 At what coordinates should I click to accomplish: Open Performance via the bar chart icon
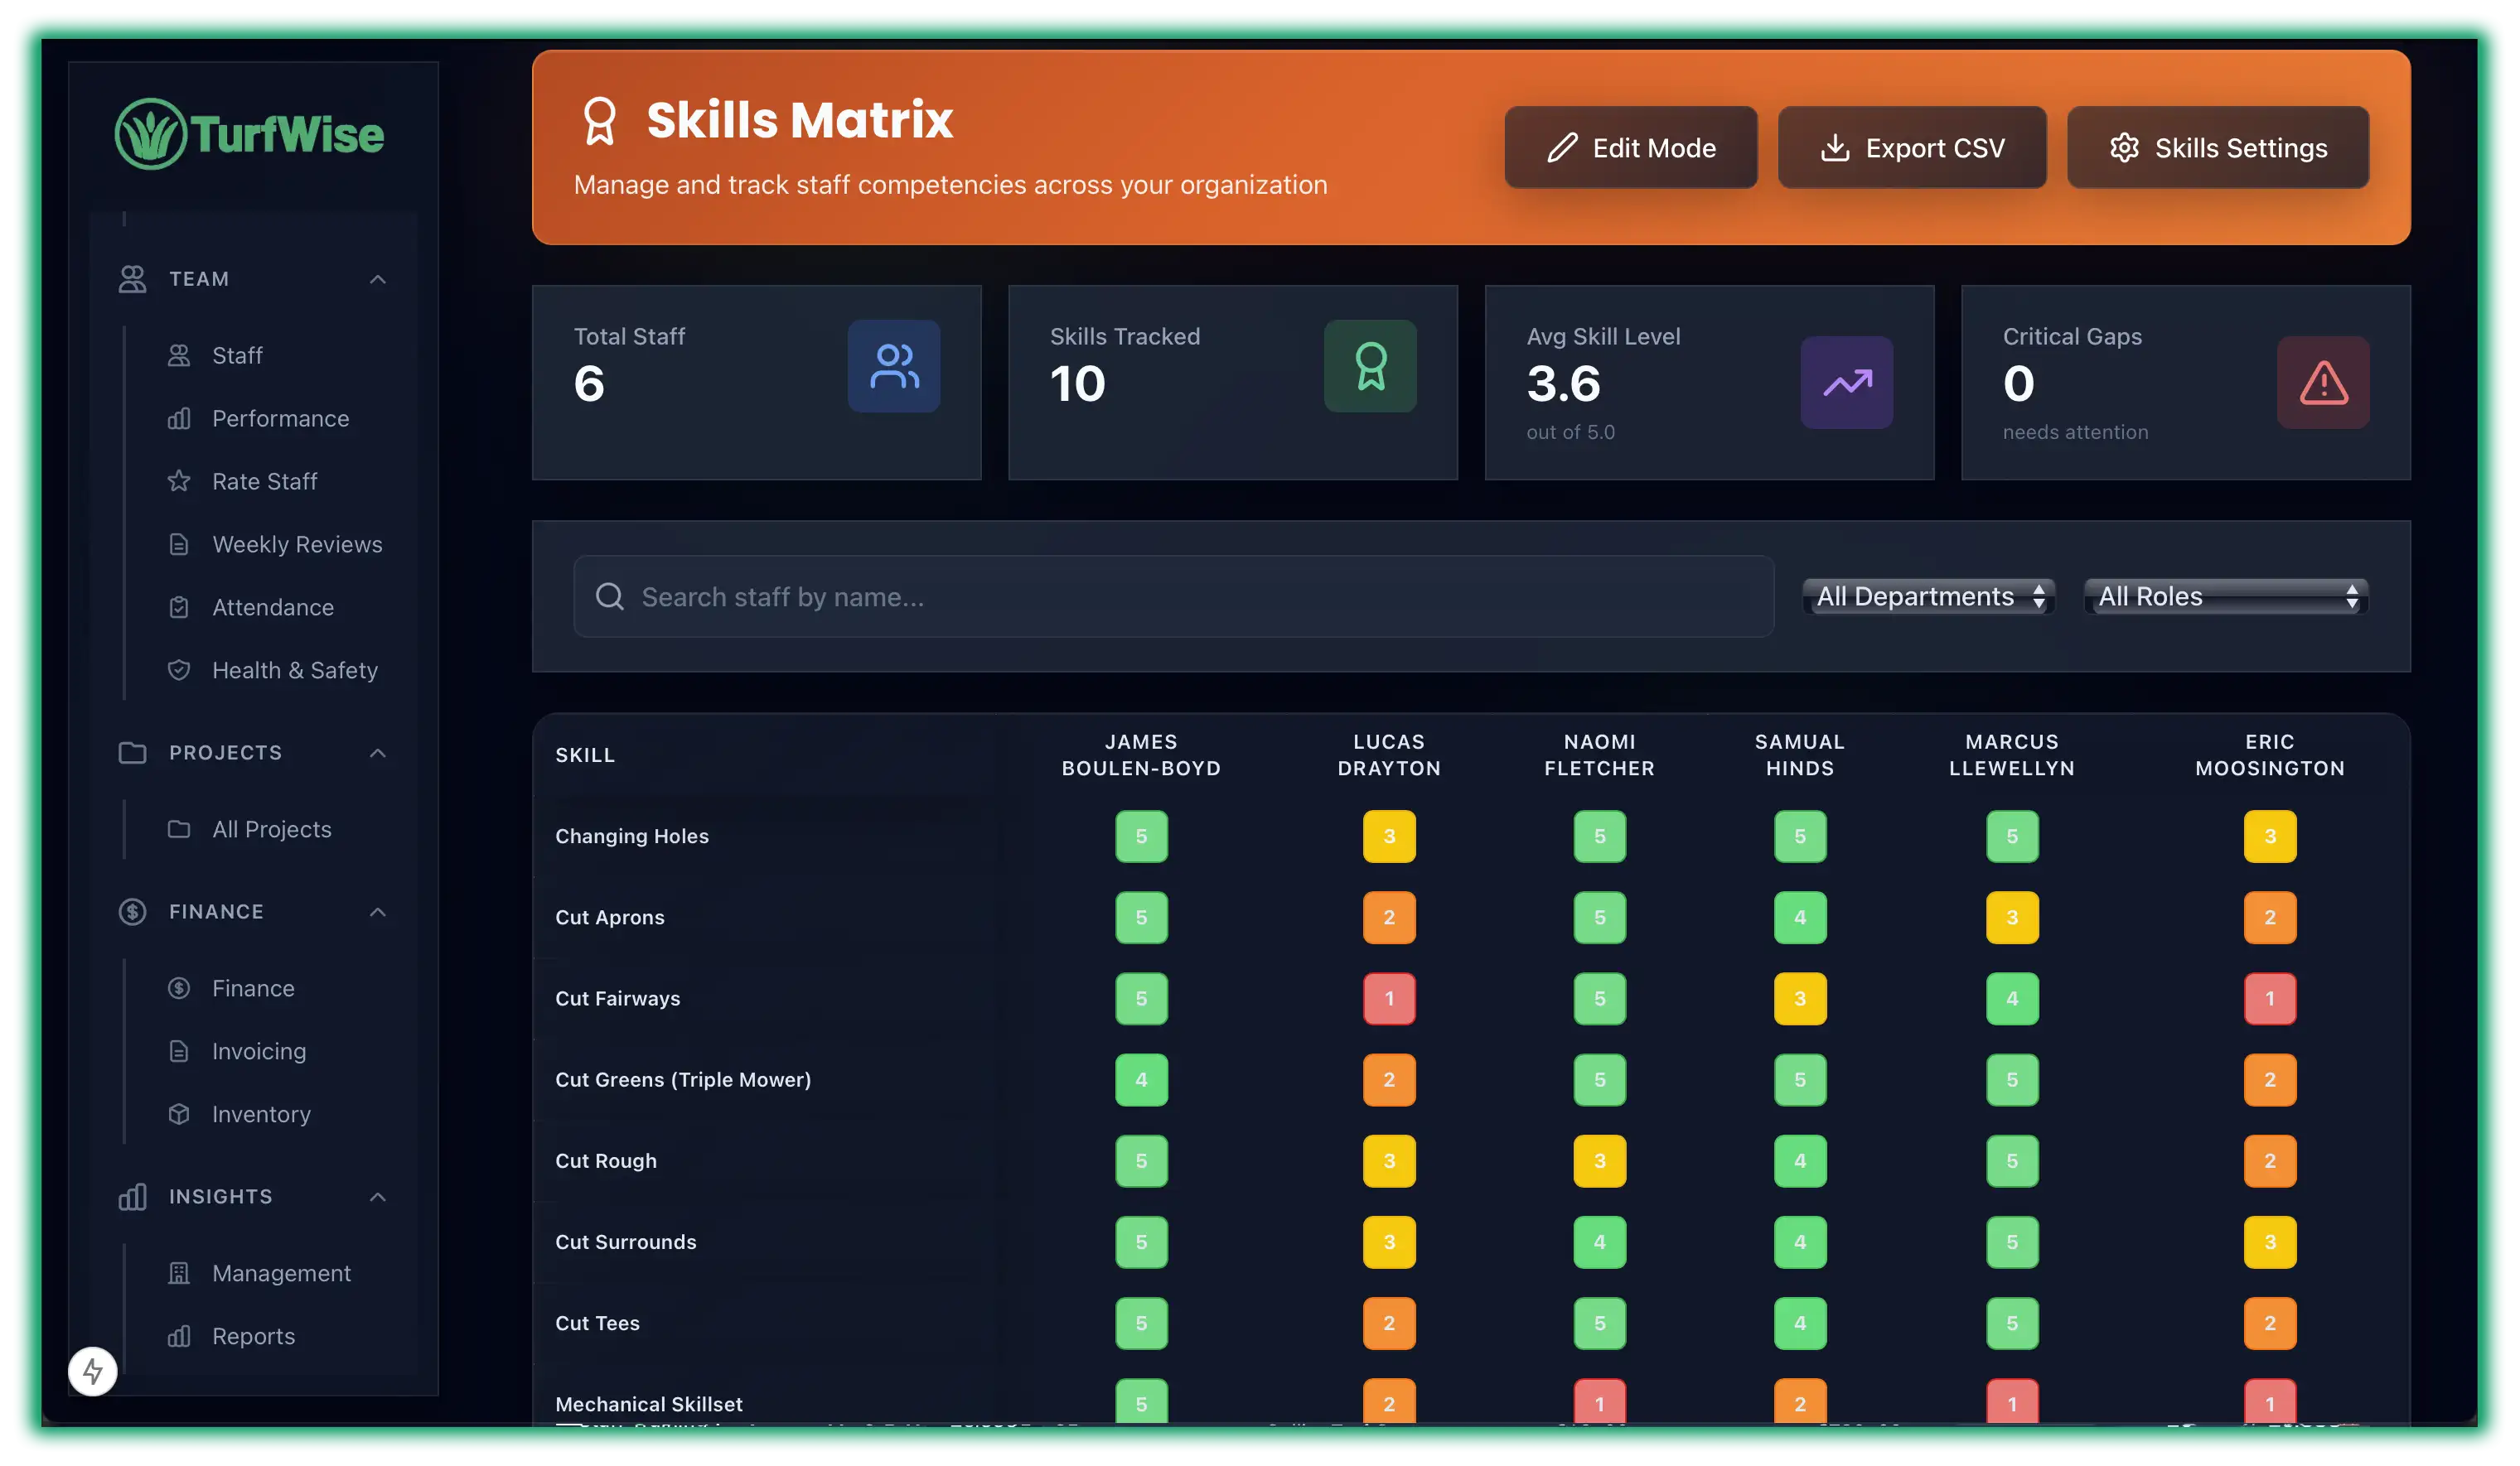[180, 417]
